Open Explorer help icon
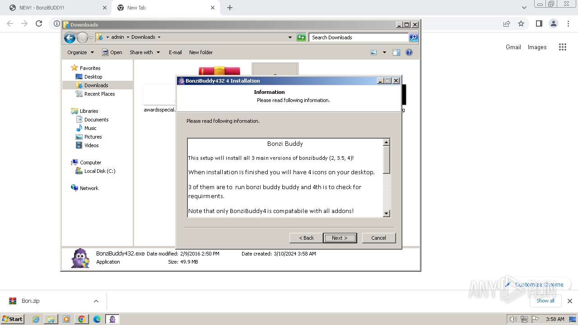Image resolution: width=578 pixels, height=325 pixels. (x=409, y=52)
